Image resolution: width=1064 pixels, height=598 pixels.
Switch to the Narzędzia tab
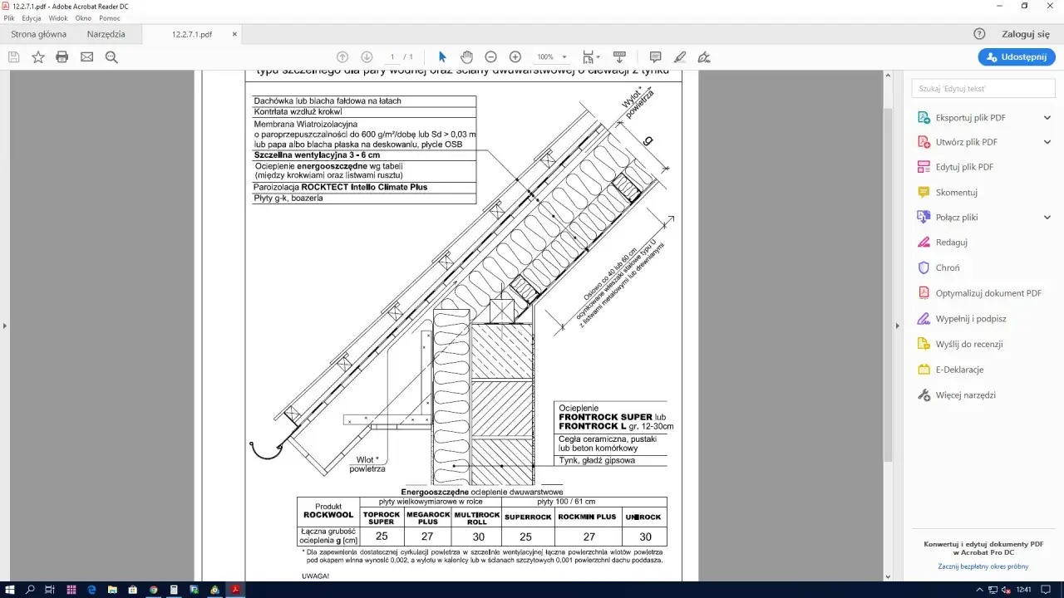(106, 35)
